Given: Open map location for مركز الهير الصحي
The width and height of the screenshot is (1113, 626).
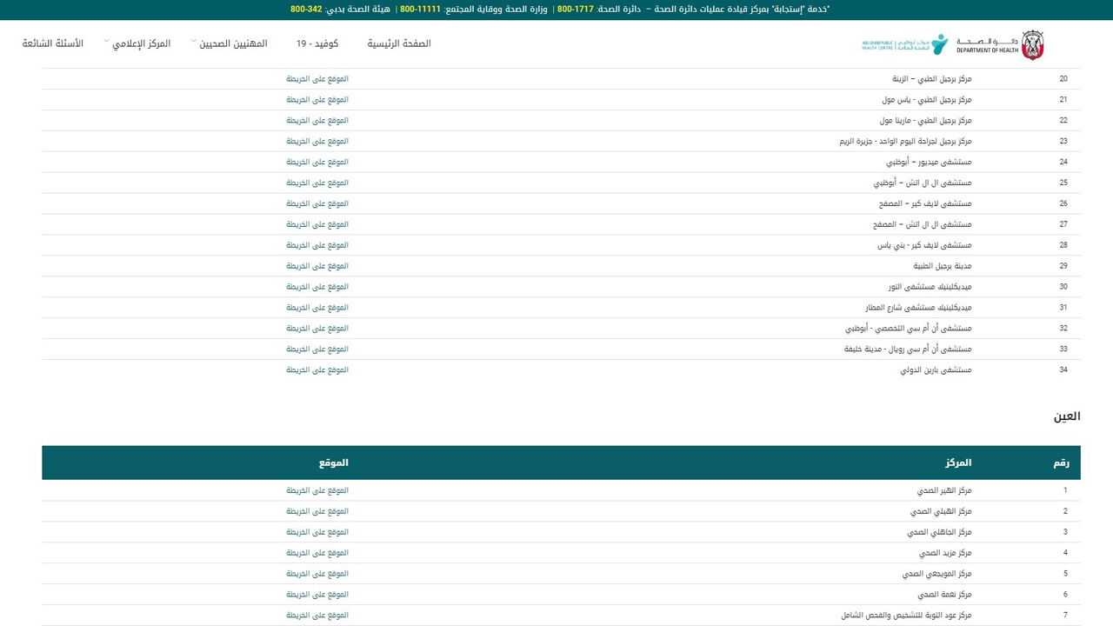Looking at the screenshot, I should pos(317,490).
